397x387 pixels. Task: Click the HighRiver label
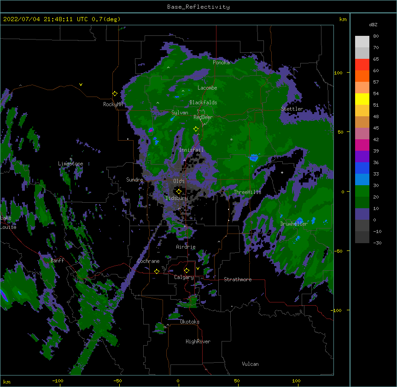coord(198,341)
